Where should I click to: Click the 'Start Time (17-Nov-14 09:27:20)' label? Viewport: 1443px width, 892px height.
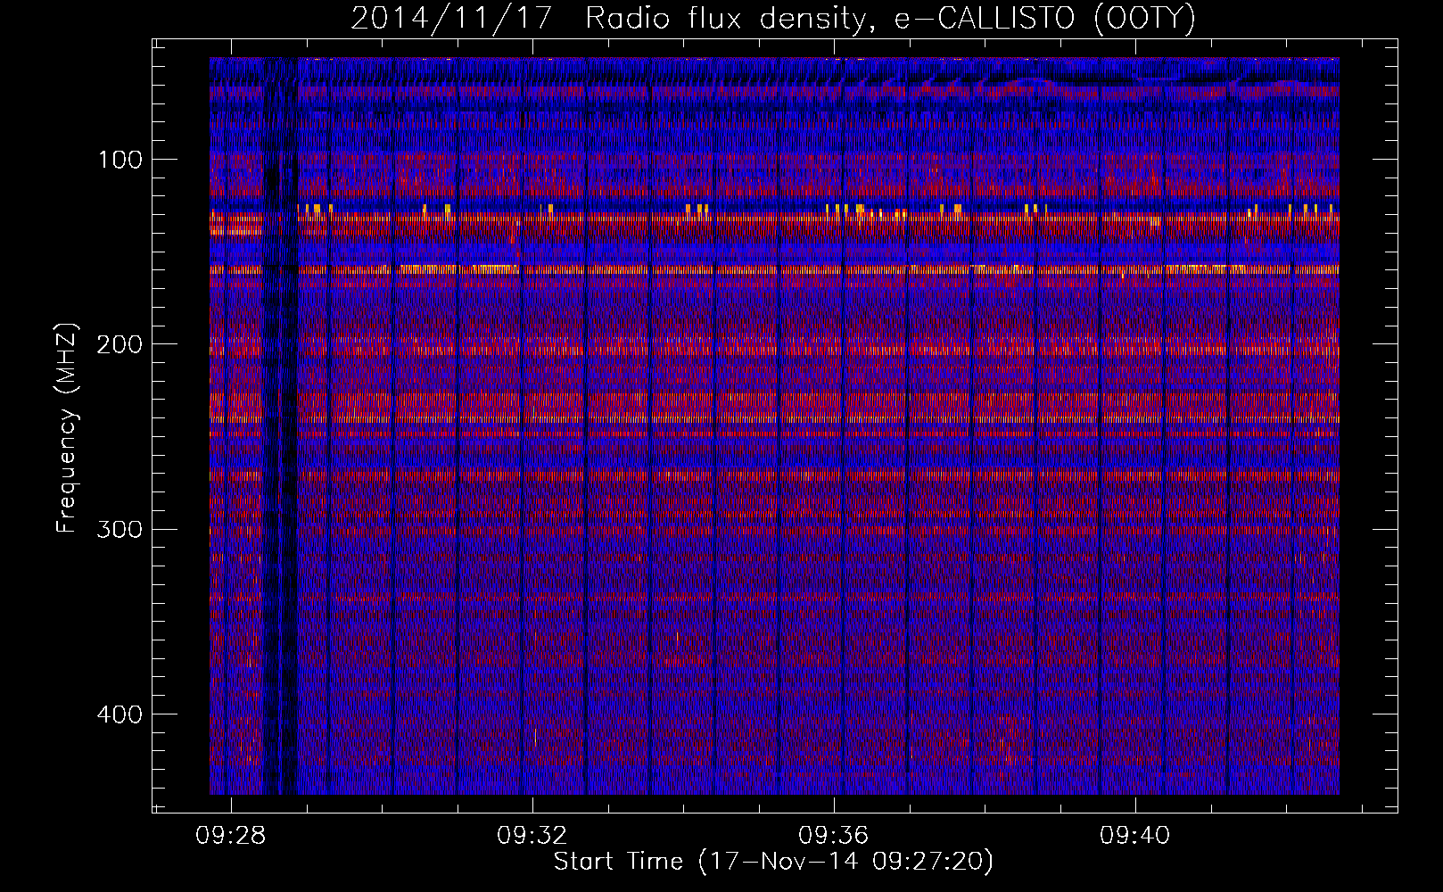773,862
